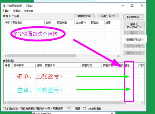Click the 预警分析(Y) button

108,16
